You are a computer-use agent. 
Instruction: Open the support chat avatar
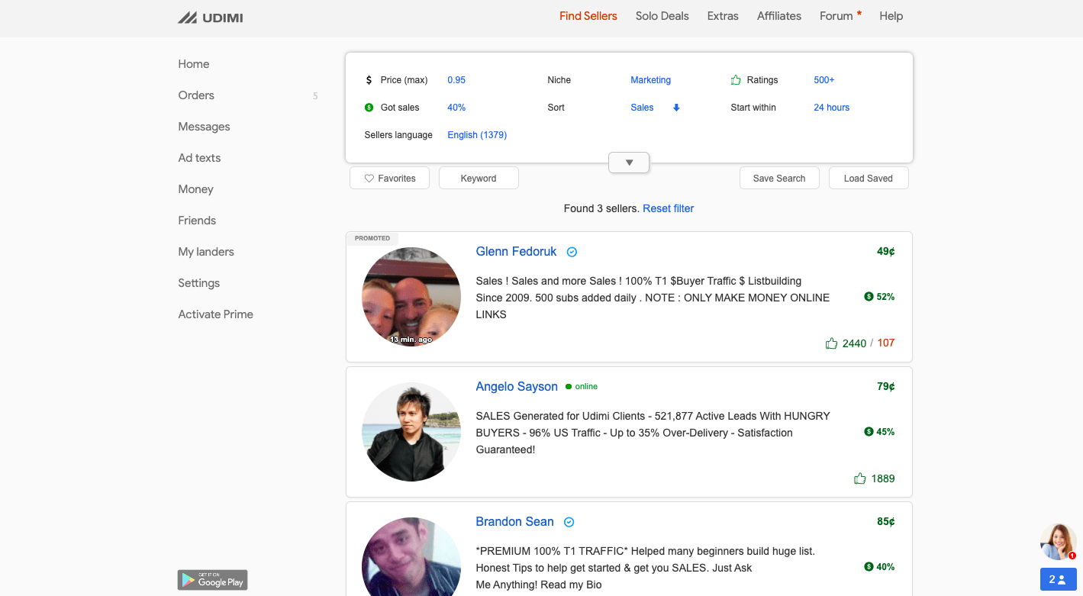tap(1058, 541)
